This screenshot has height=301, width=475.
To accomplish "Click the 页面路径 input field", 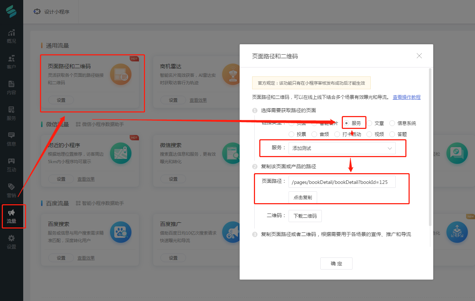I will point(342,182).
